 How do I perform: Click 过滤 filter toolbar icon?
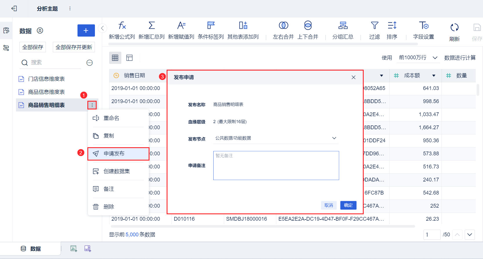374,30
